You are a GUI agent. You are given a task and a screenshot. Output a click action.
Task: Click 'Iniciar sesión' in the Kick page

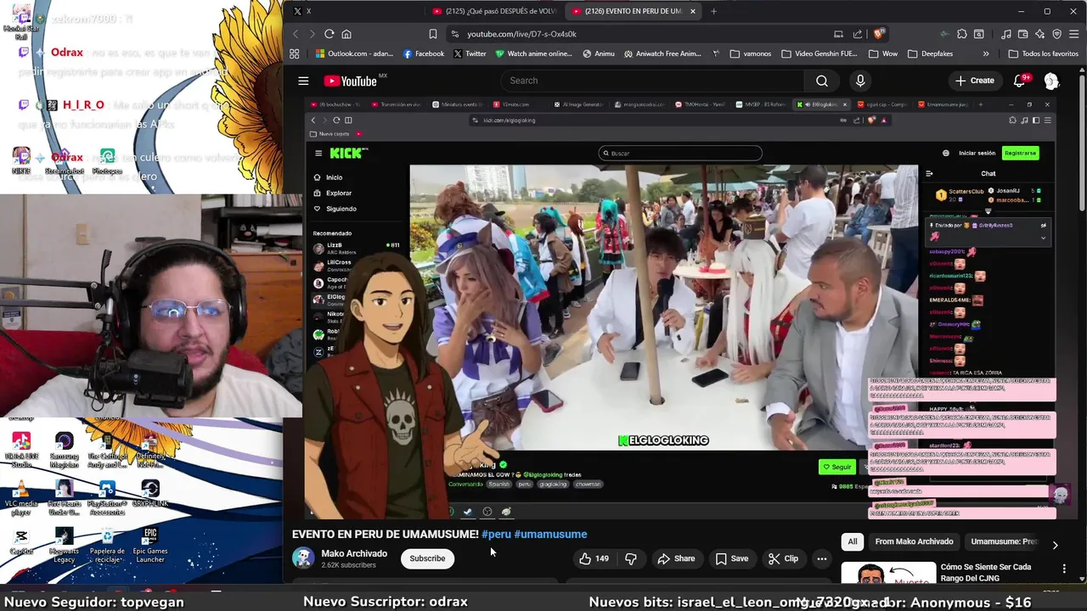click(x=977, y=154)
